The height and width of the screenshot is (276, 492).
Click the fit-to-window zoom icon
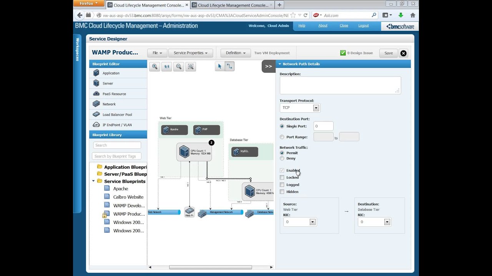pyautogui.click(x=191, y=66)
